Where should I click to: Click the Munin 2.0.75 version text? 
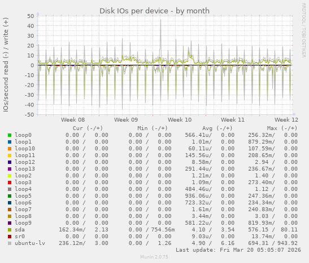click(154, 257)
